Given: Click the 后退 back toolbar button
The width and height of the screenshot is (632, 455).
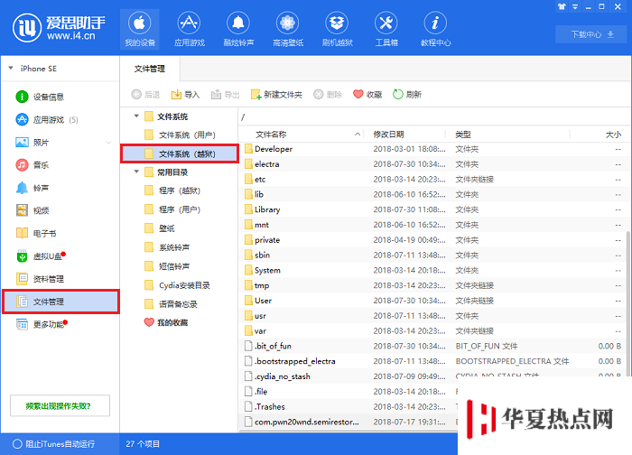Looking at the screenshot, I should [x=145, y=94].
